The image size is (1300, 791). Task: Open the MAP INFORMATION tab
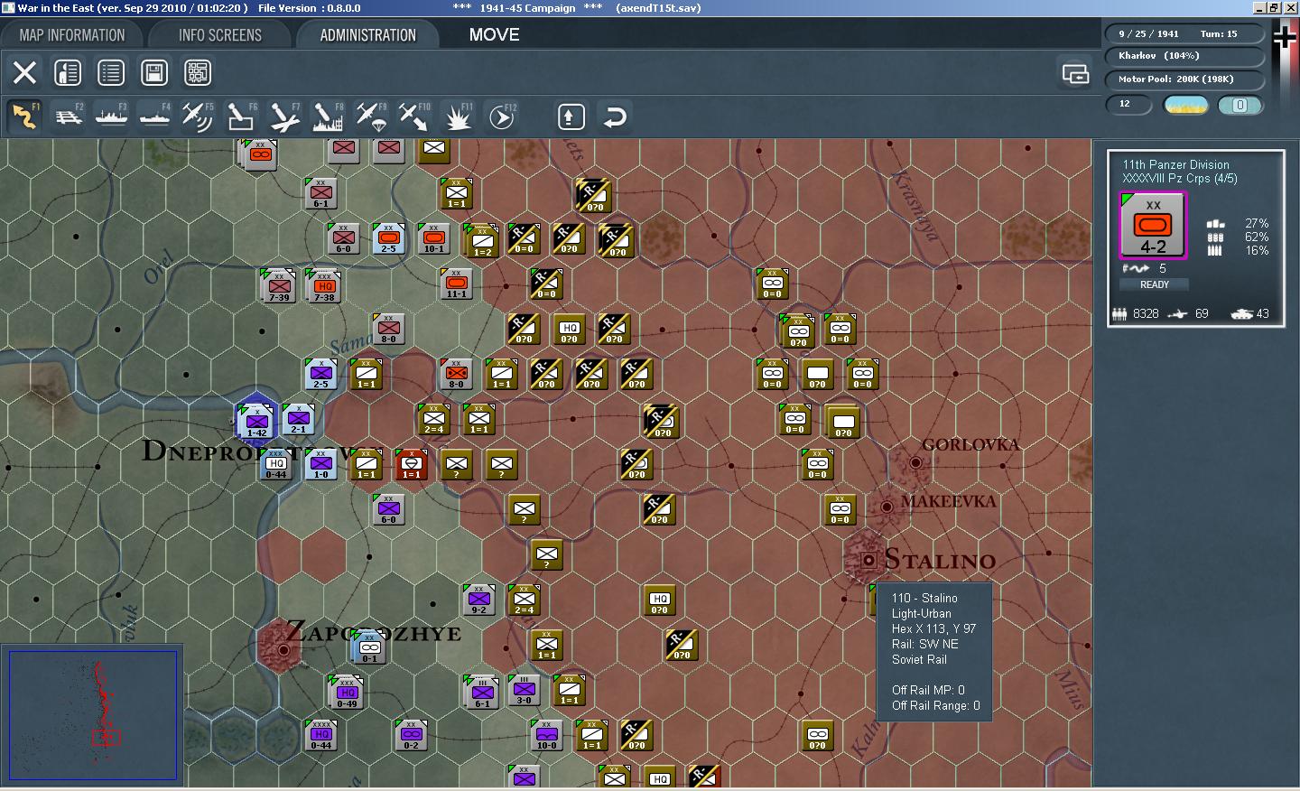(x=72, y=35)
